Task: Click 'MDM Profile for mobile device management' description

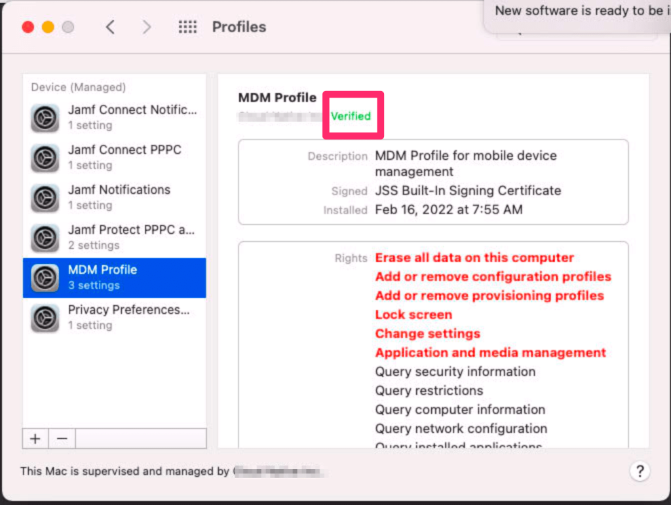Action: (466, 163)
